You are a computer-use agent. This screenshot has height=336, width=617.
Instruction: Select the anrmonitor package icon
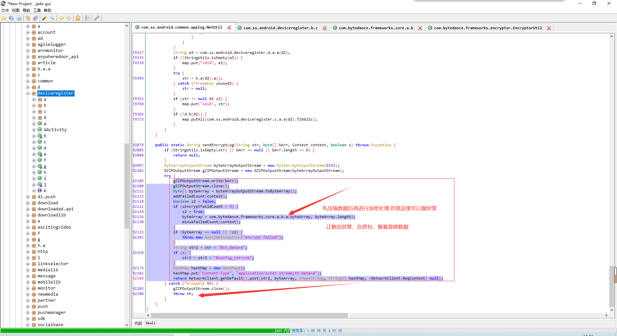pyautogui.click(x=34, y=51)
